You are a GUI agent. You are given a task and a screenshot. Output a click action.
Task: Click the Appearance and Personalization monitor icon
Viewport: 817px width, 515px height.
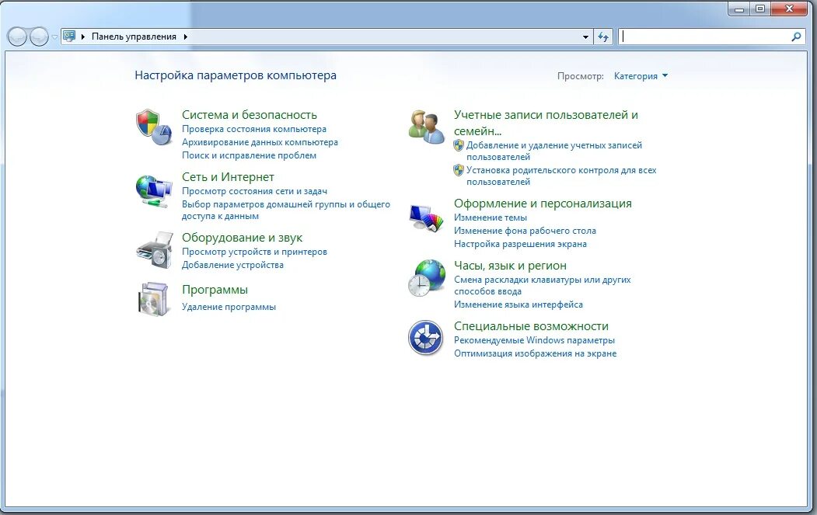426,218
